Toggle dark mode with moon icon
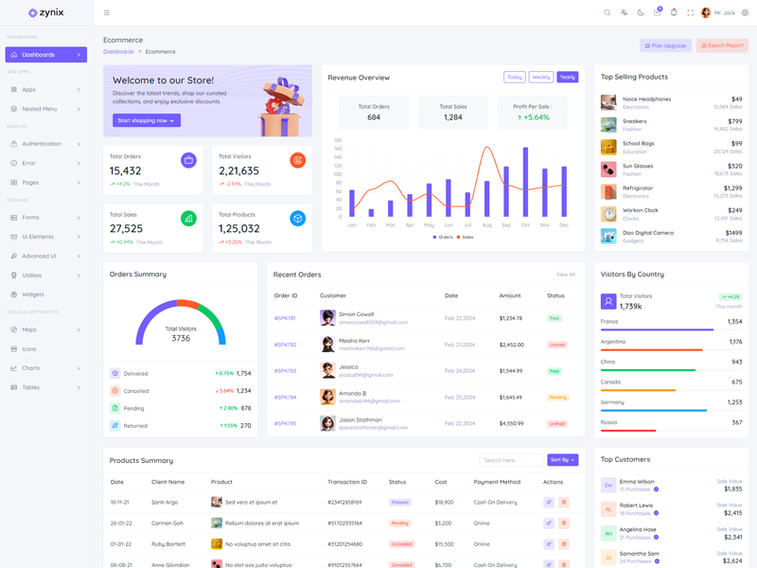 [641, 13]
